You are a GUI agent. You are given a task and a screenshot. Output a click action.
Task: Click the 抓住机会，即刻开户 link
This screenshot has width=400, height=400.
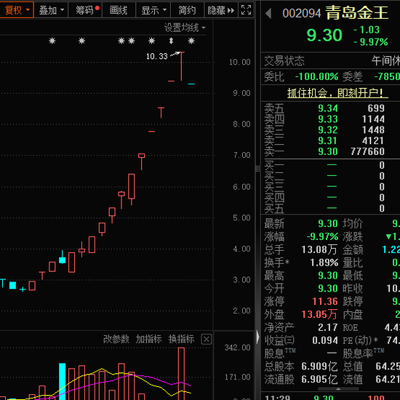pos(337,93)
